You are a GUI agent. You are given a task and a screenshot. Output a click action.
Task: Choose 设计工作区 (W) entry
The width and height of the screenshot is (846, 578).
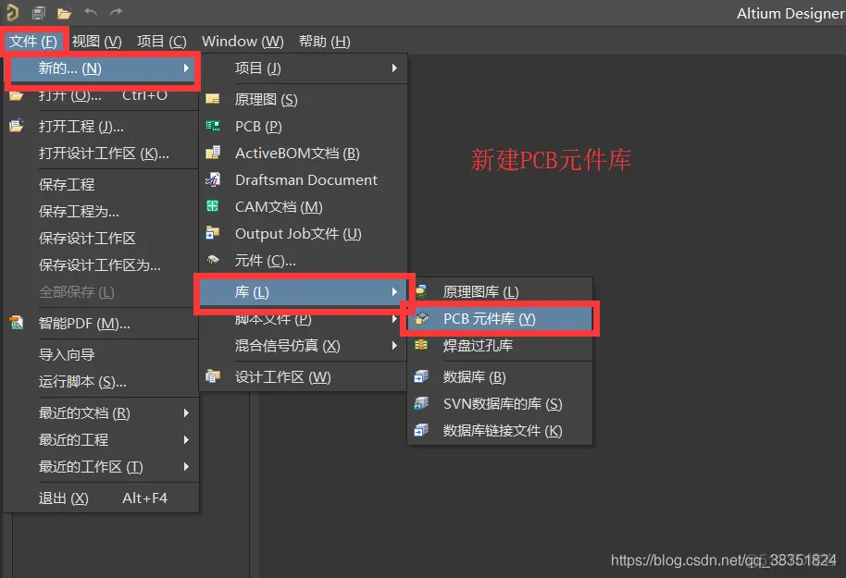click(x=304, y=377)
